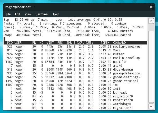This screenshot has width=158, height=113.
Task: Click the Xorg process name
Action: [x=117, y=50]
